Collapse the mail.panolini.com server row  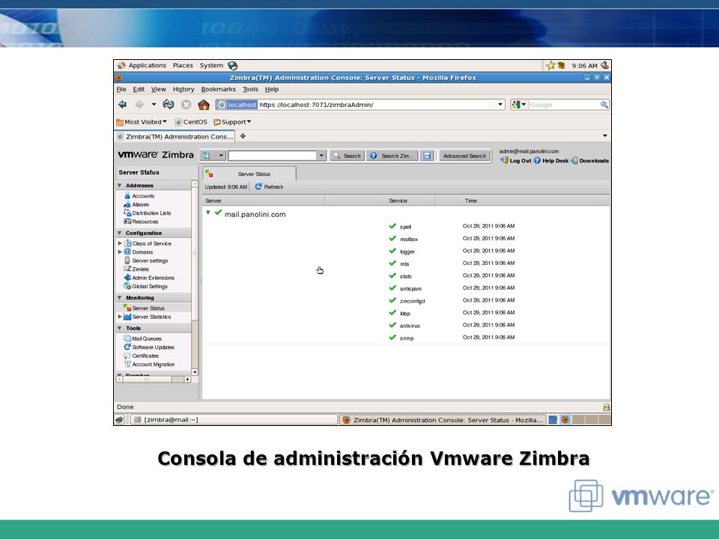[x=208, y=213]
